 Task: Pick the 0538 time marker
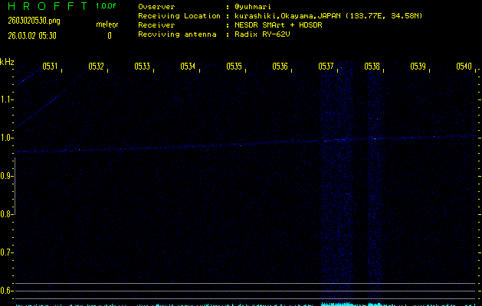[x=372, y=67]
